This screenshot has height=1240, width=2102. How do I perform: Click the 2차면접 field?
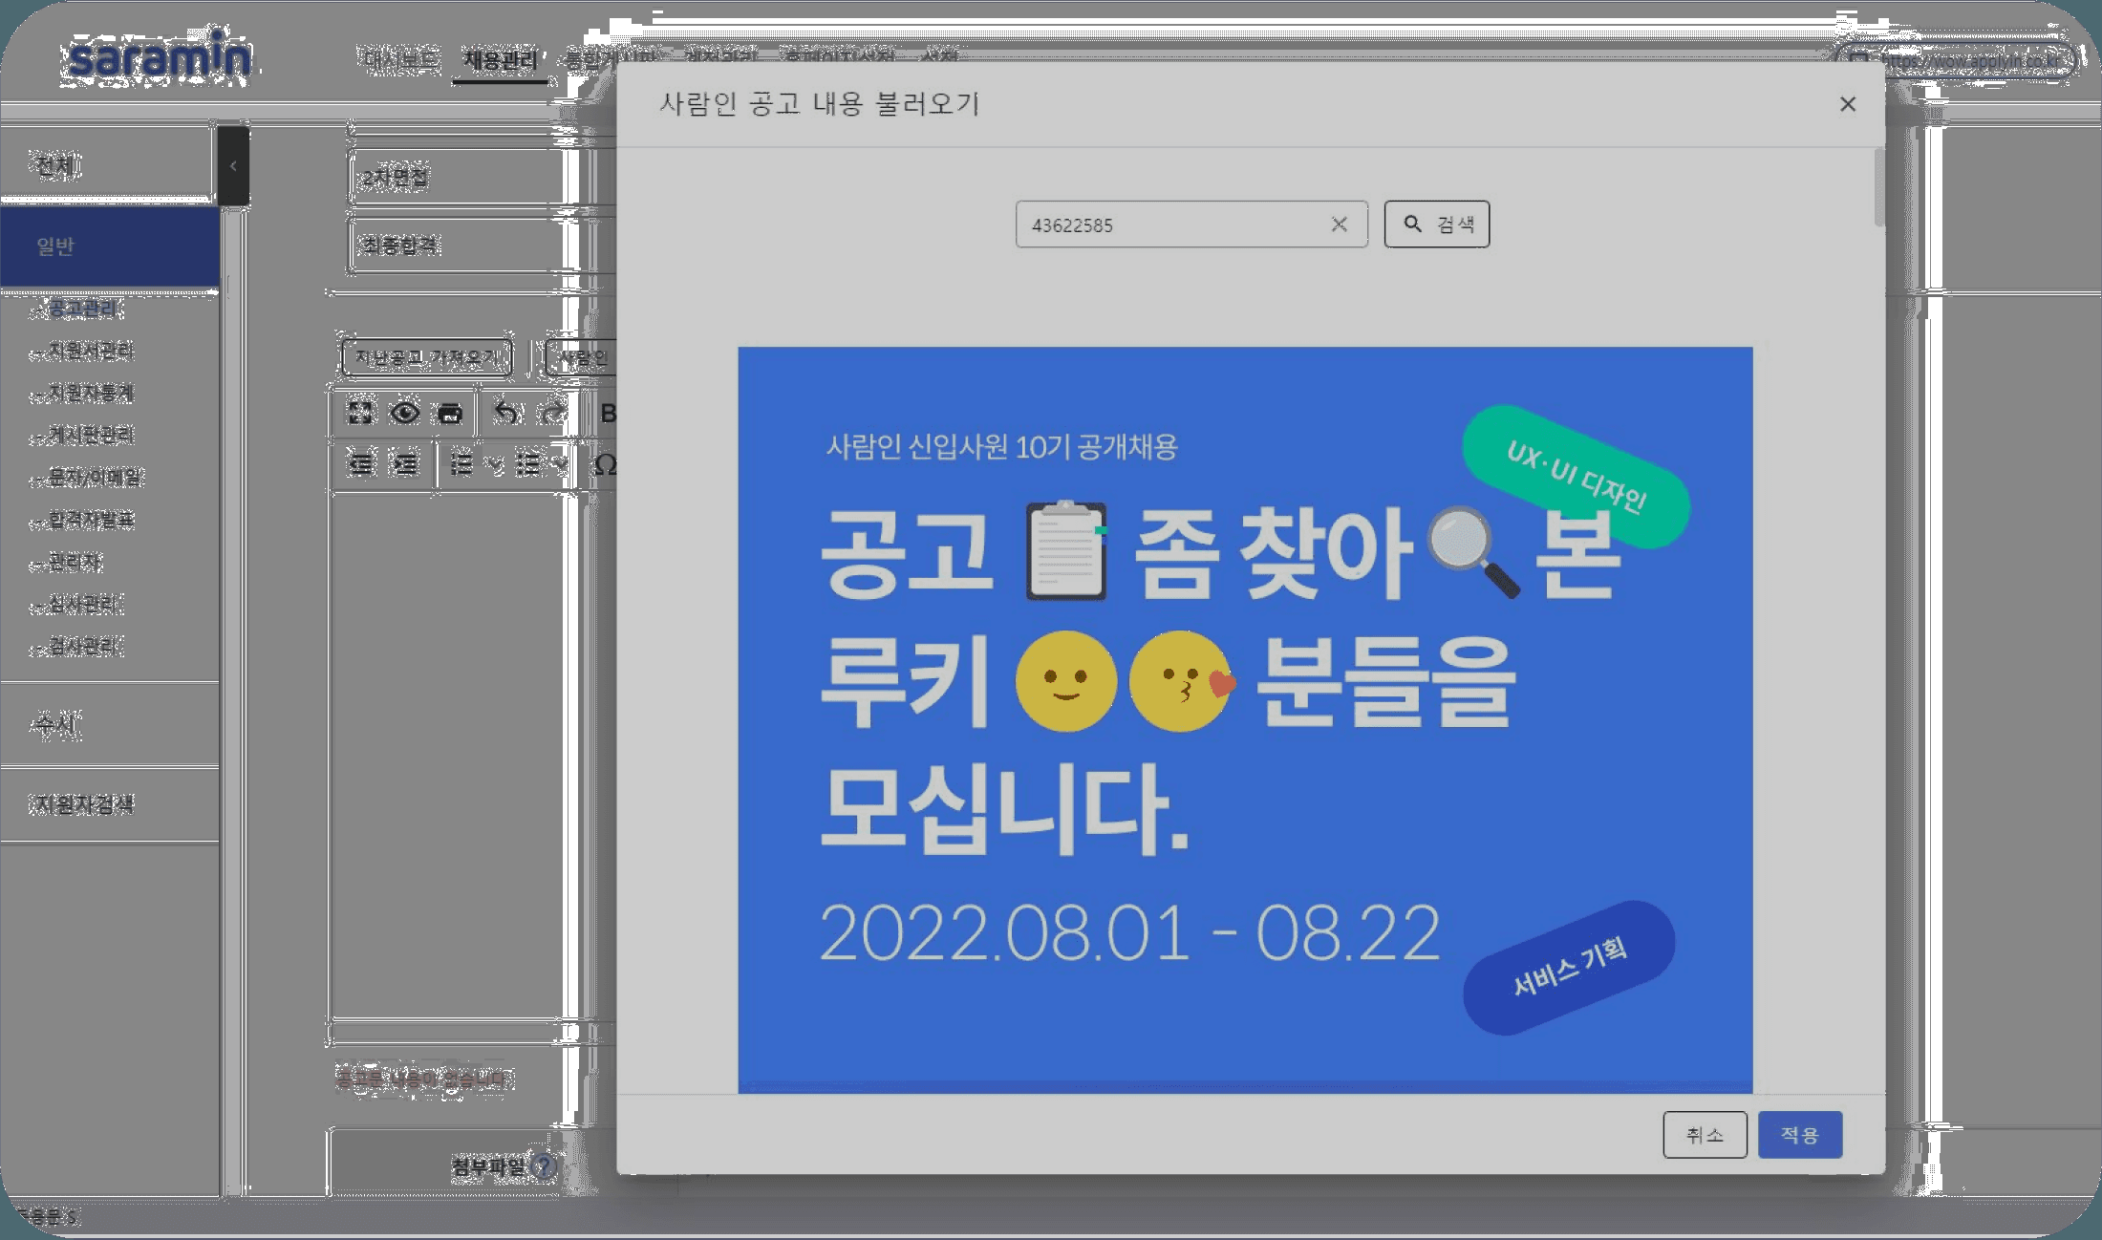(x=483, y=177)
